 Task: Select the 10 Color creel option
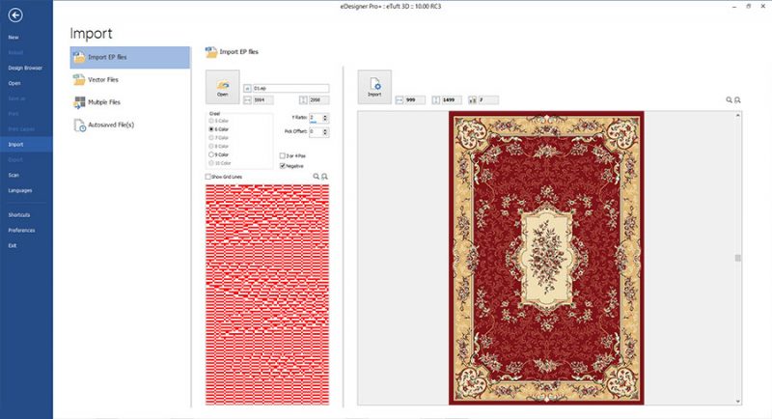pyautogui.click(x=220, y=163)
